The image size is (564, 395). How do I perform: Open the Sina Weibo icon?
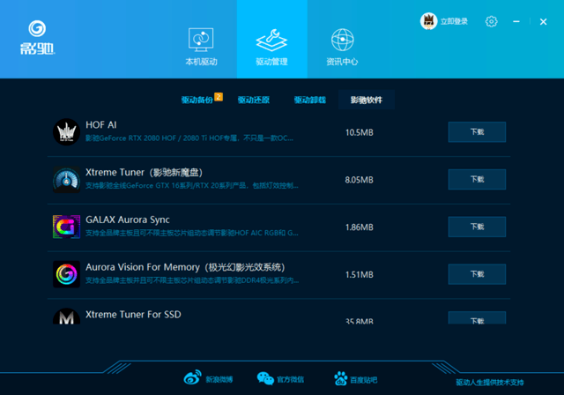click(192, 377)
